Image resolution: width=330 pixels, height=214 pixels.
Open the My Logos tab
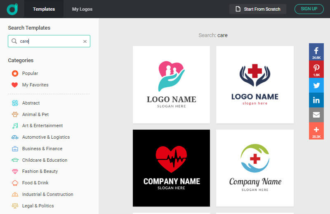tap(82, 9)
